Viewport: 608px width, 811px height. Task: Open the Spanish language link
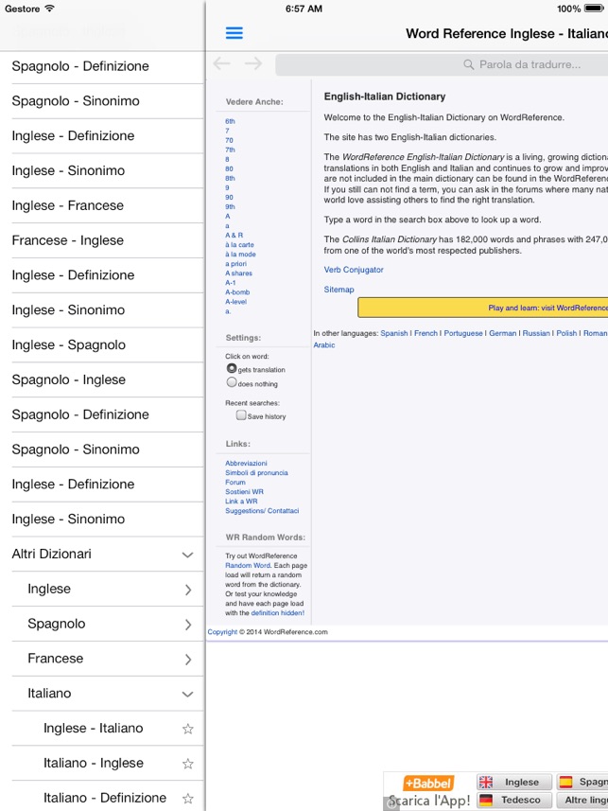394,333
